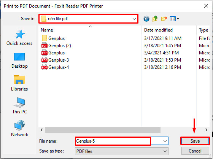The height and width of the screenshot is (159, 213).
Task: Select This PC location
Action: [19, 106]
